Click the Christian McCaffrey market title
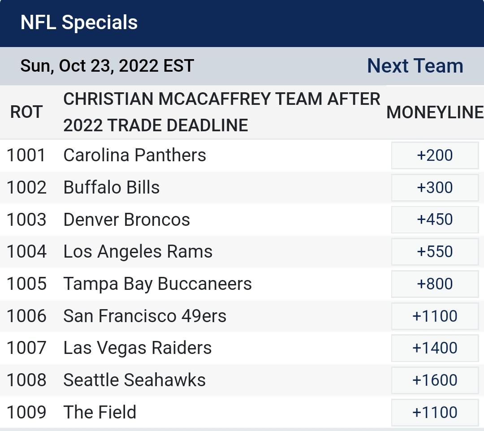The width and height of the screenshot is (484, 431). tap(222, 112)
